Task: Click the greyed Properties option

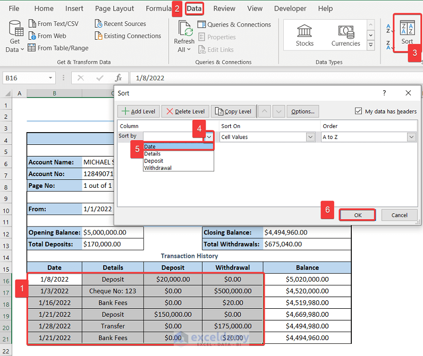Action: tap(217, 37)
